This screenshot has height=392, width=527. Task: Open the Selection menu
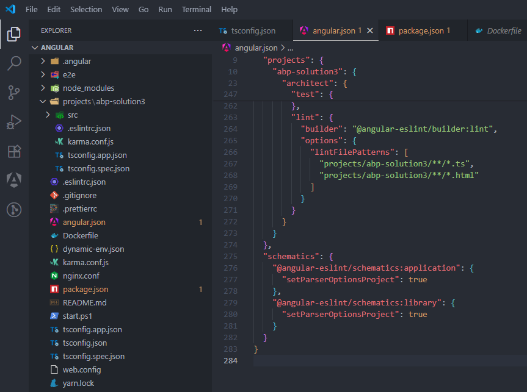click(x=86, y=10)
